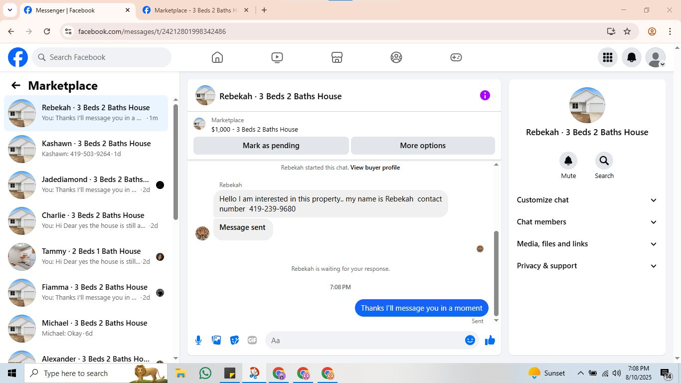Click More options button
Image resolution: width=681 pixels, height=383 pixels.
423,146
